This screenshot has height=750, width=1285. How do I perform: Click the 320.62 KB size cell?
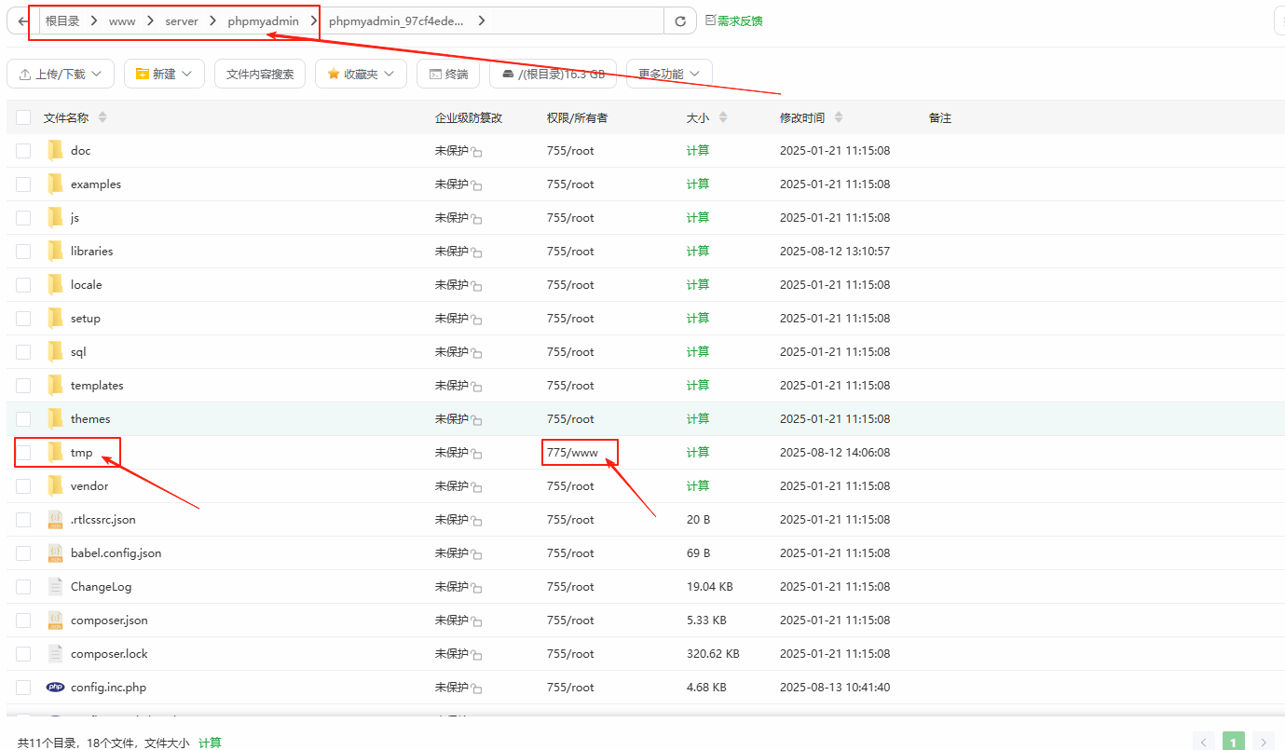pos(713,653)
